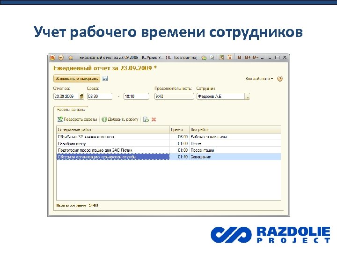Image resolution: width=337 pixels, height=253 pixels.
Task: Open date picker next to the date field
Action: pyautogui.click(x=81, y=96)
